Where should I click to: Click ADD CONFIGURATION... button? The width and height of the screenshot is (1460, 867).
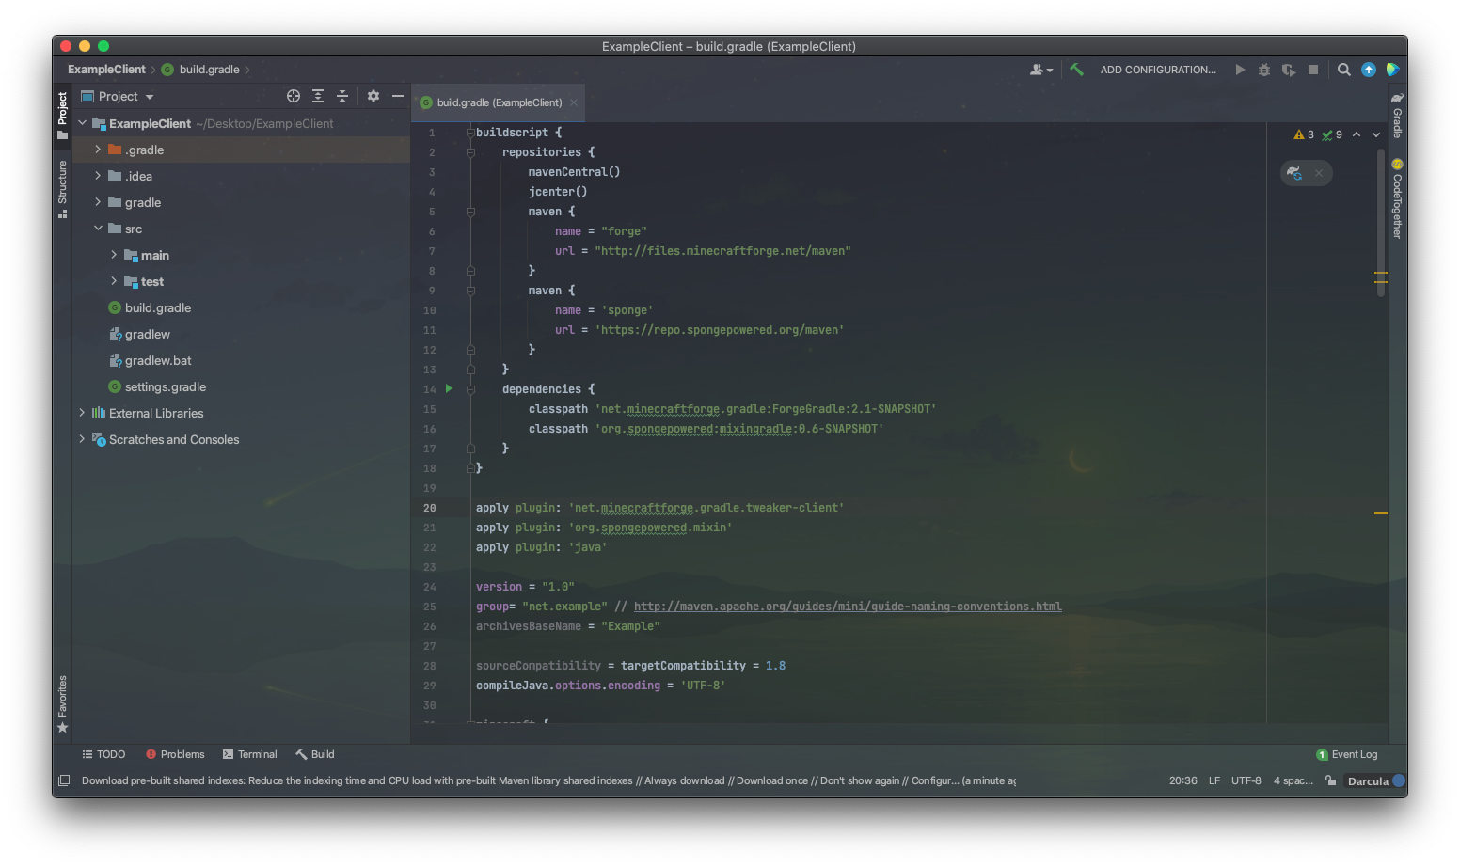(x=1158, y=70)
